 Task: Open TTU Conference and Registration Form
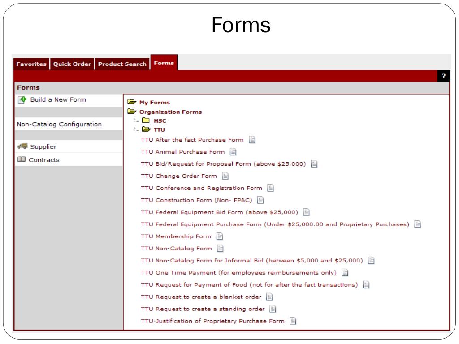point(201,188)
